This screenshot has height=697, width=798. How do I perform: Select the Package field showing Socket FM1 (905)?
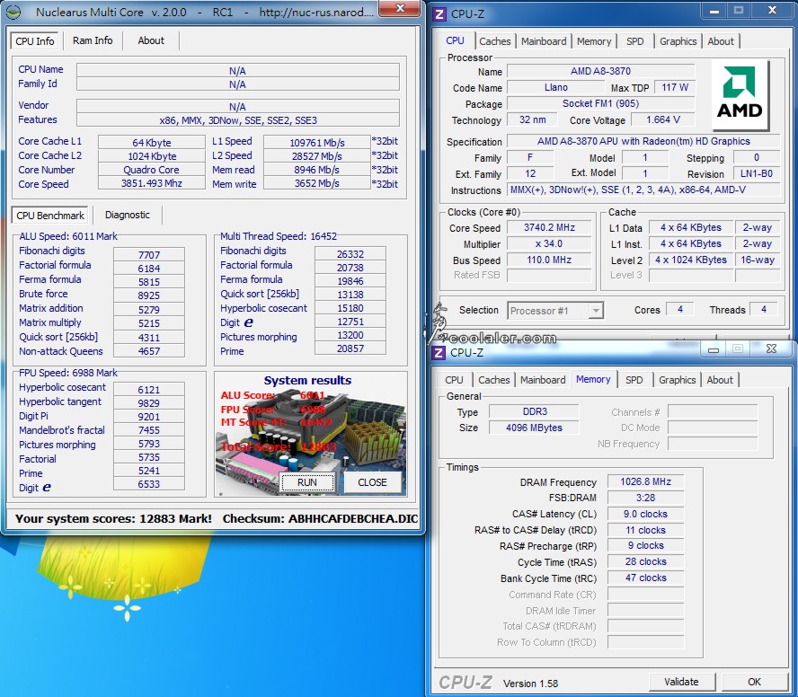click(x=600, y=104)
